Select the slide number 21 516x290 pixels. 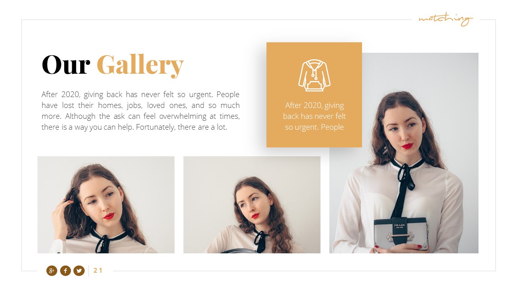tap(98, 271)
